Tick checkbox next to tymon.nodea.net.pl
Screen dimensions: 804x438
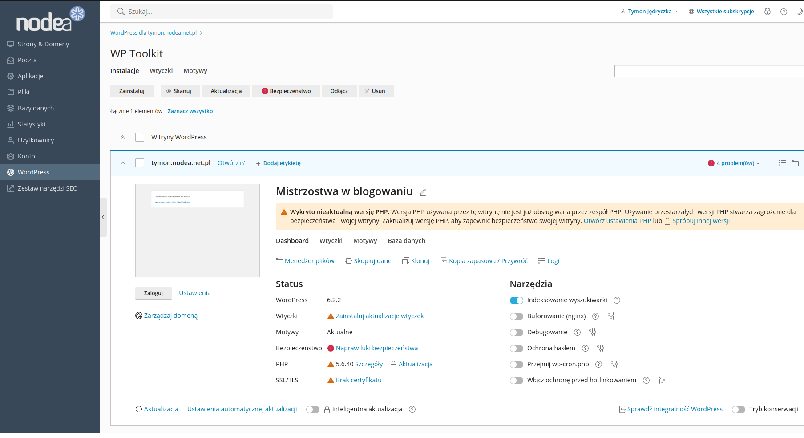click(x=140, y=163)
